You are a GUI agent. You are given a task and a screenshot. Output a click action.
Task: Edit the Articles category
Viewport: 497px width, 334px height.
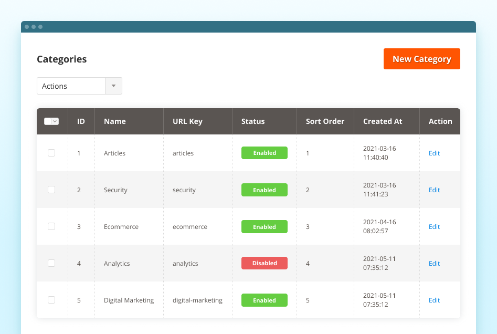coord(434,153)
